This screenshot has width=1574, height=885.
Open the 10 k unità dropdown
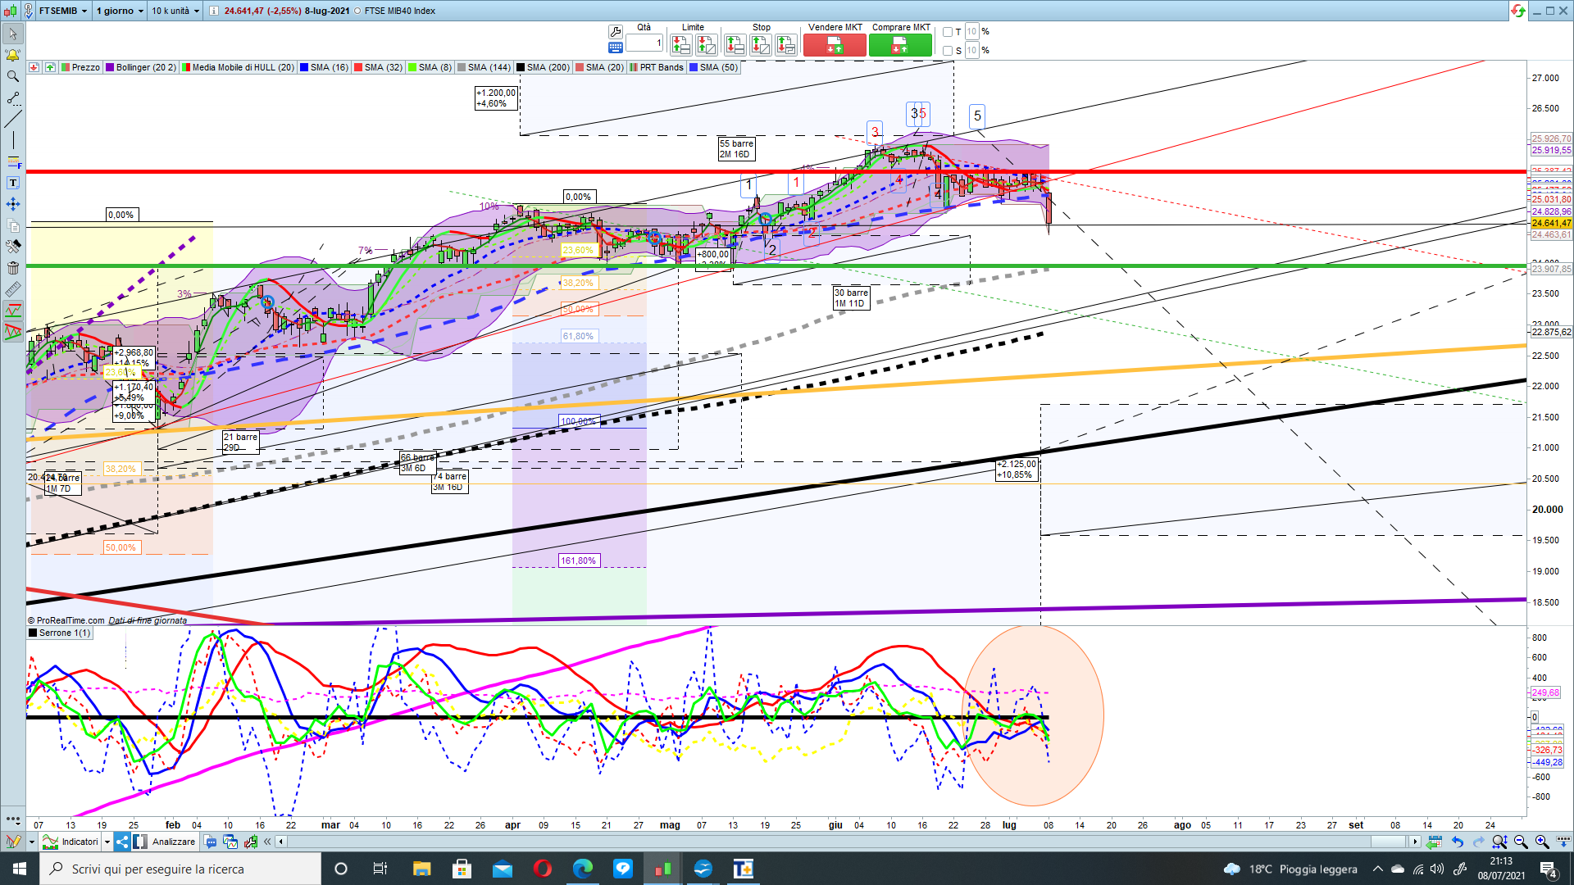tap(175, 11)
